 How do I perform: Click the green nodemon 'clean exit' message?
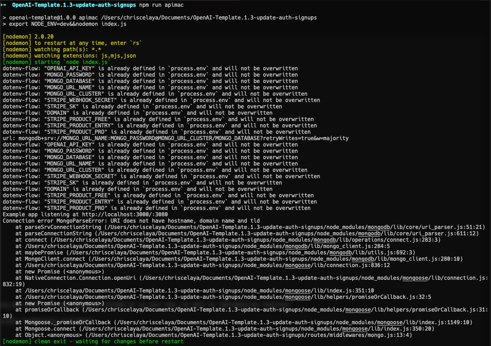(x=93, y=341)
